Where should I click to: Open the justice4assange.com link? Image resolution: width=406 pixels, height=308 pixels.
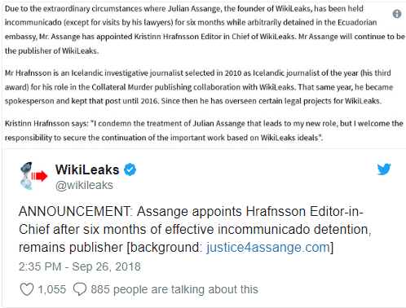(x=268, y=248)
